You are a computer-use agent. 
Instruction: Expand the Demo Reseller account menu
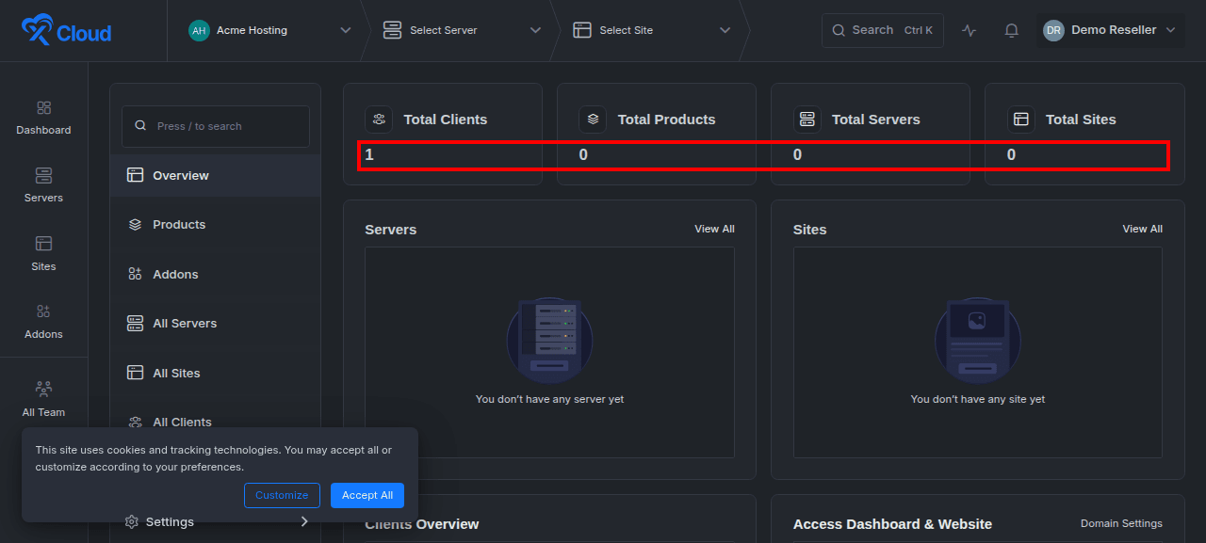pyautogui.click(x=1110, y=30)
